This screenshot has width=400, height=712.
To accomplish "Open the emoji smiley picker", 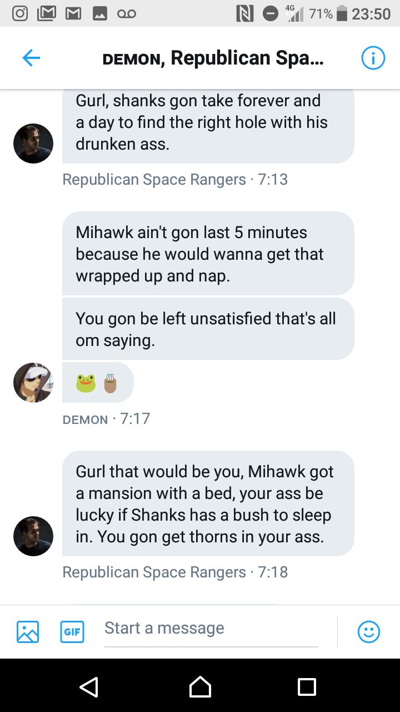I will click(369, 631).
